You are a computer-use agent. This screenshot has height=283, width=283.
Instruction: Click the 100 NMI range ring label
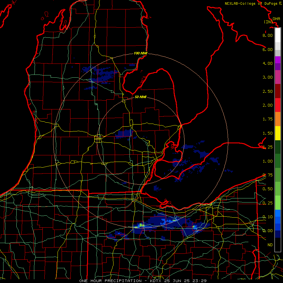click(141, 53)
